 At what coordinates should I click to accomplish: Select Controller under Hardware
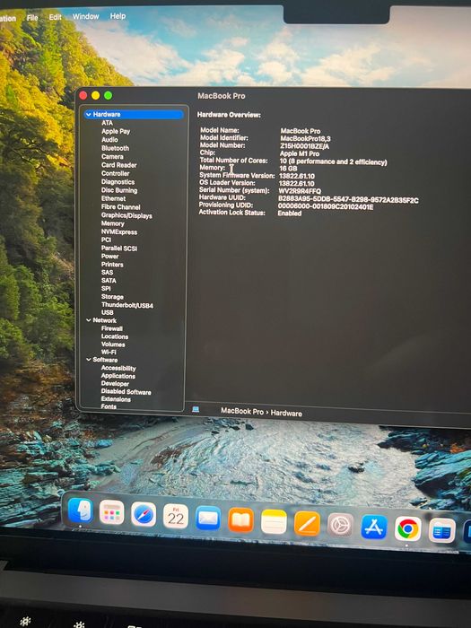pyautogui.click(x=116, y=173)
